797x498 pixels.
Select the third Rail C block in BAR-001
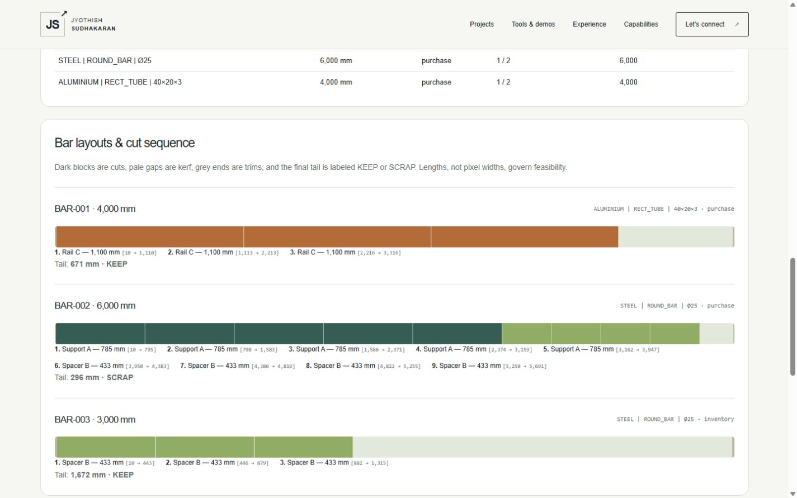tap(525, 237)
